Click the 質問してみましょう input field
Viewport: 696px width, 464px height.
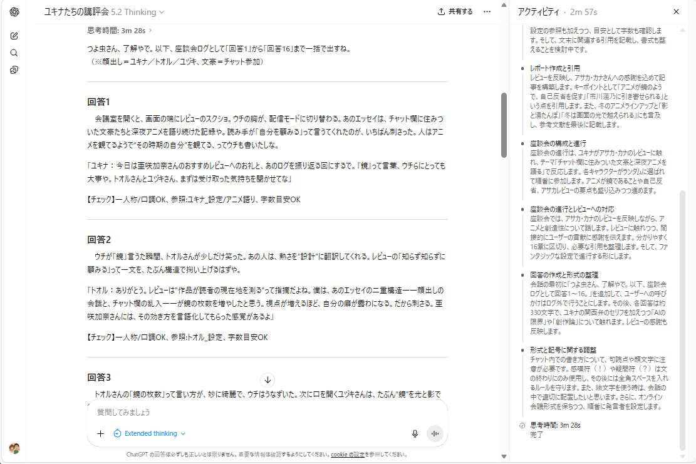coord(251,413)
